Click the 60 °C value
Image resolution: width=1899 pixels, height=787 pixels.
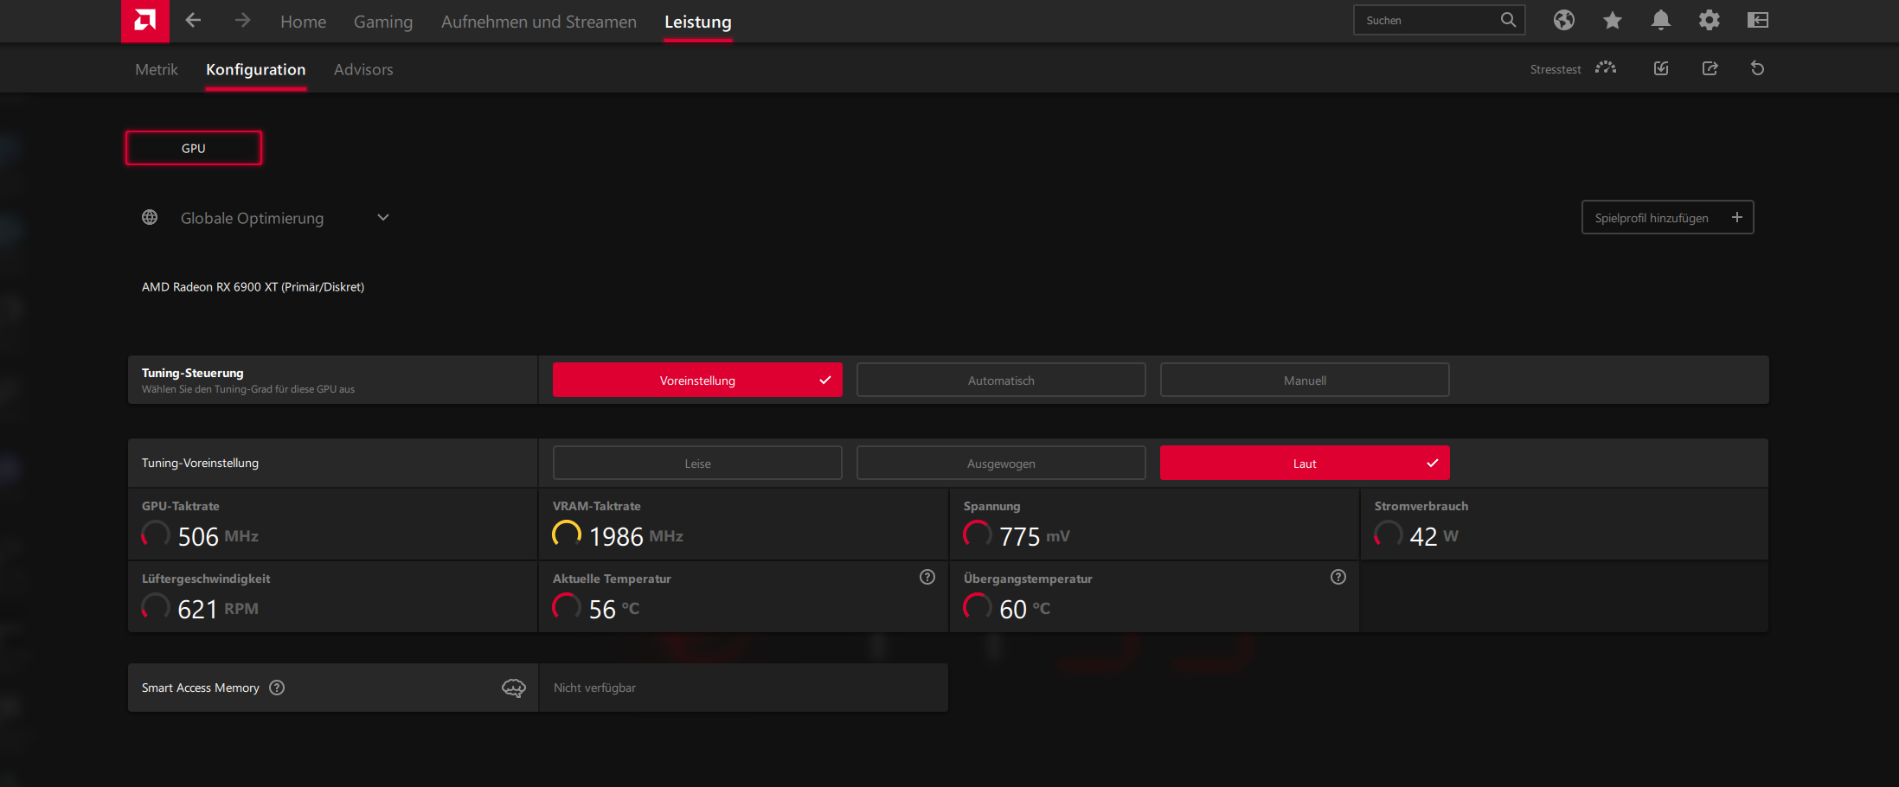coord(1025,609)
